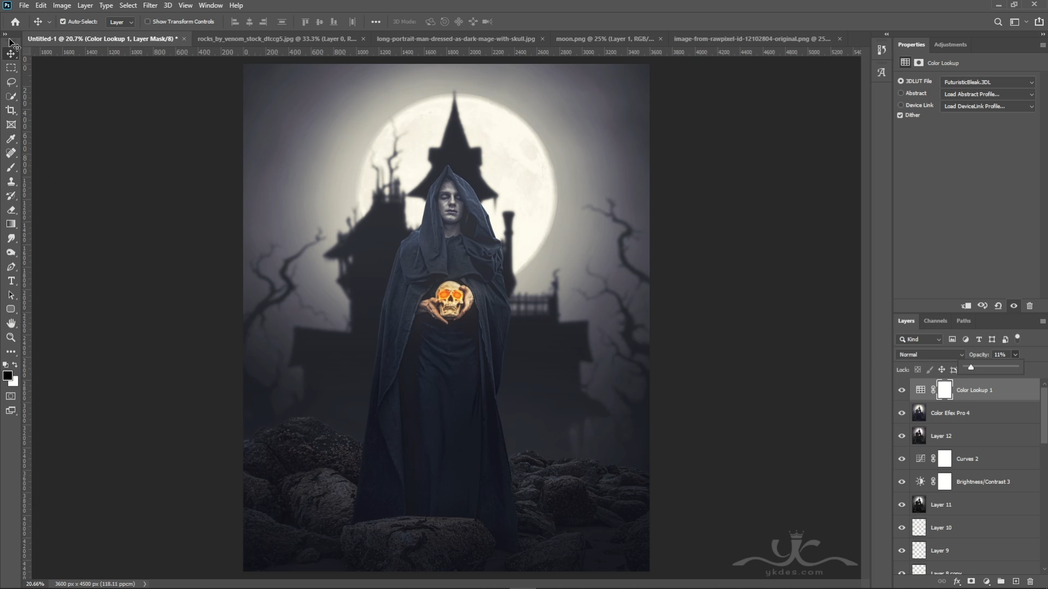
Task: Enable Show Transform Controls checkbox
Action: [147, 22]
